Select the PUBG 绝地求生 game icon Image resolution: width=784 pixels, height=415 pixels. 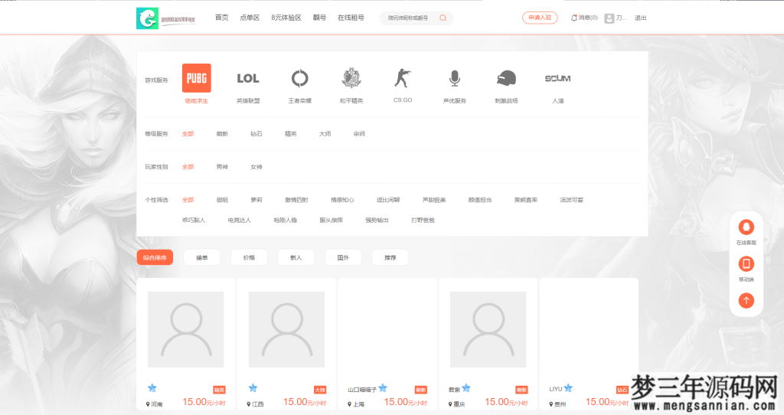(197, 78)
